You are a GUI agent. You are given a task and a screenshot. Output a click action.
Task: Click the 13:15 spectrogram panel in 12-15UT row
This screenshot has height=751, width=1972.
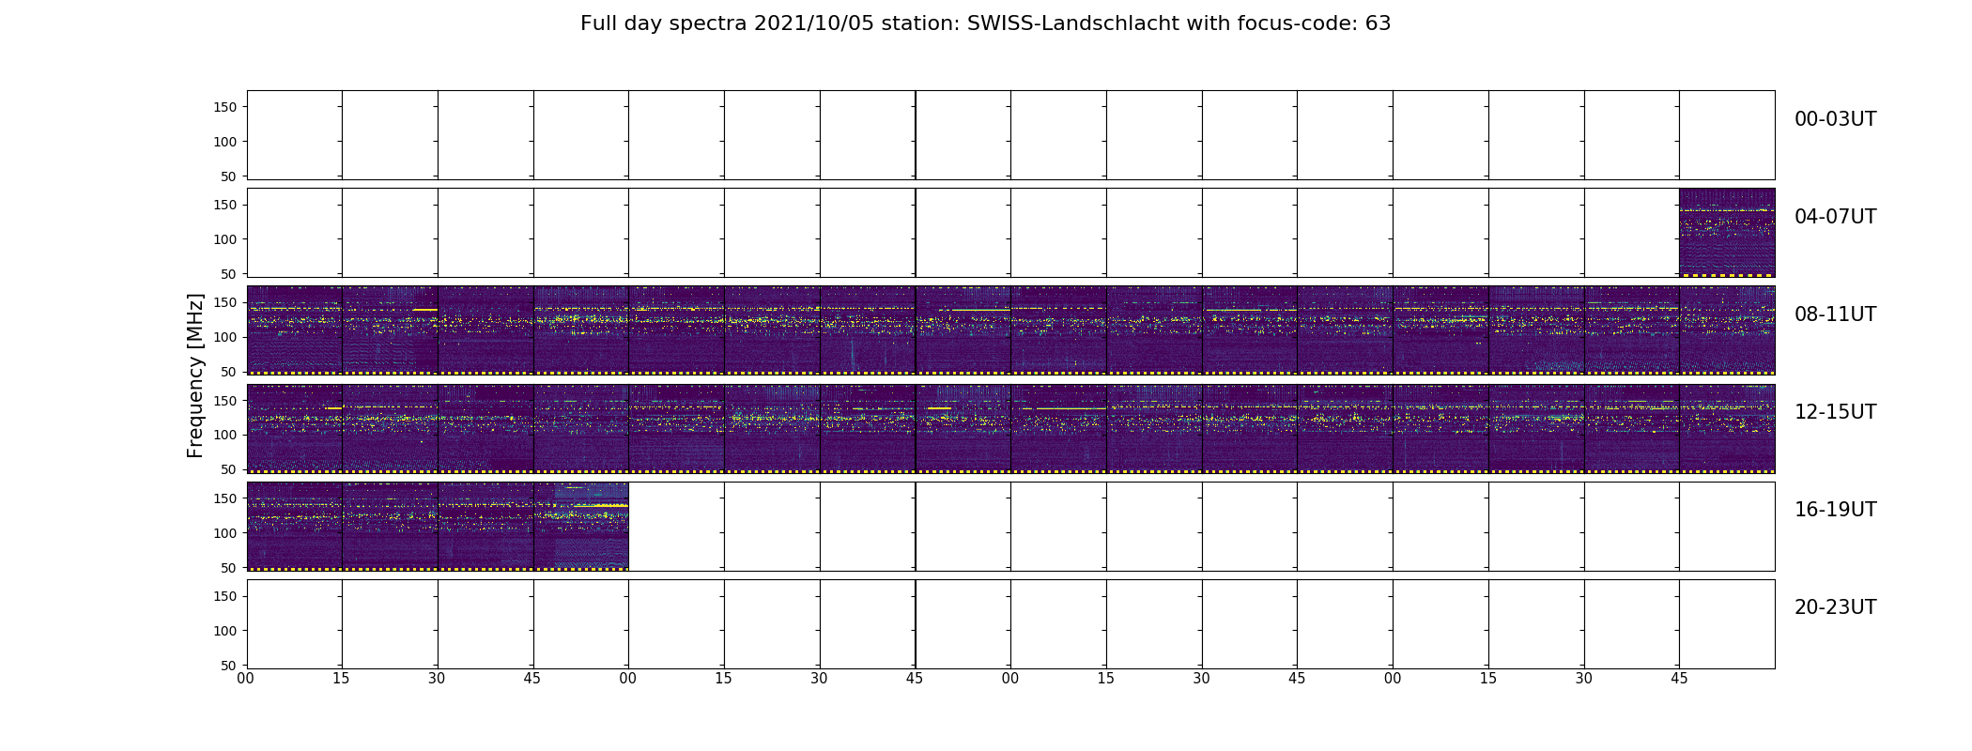(772, 428)
